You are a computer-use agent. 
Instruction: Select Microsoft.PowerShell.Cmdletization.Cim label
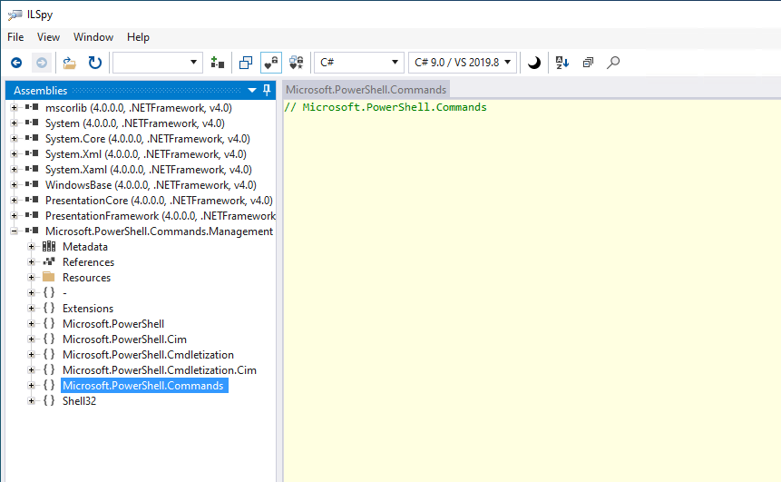(160, 370)
